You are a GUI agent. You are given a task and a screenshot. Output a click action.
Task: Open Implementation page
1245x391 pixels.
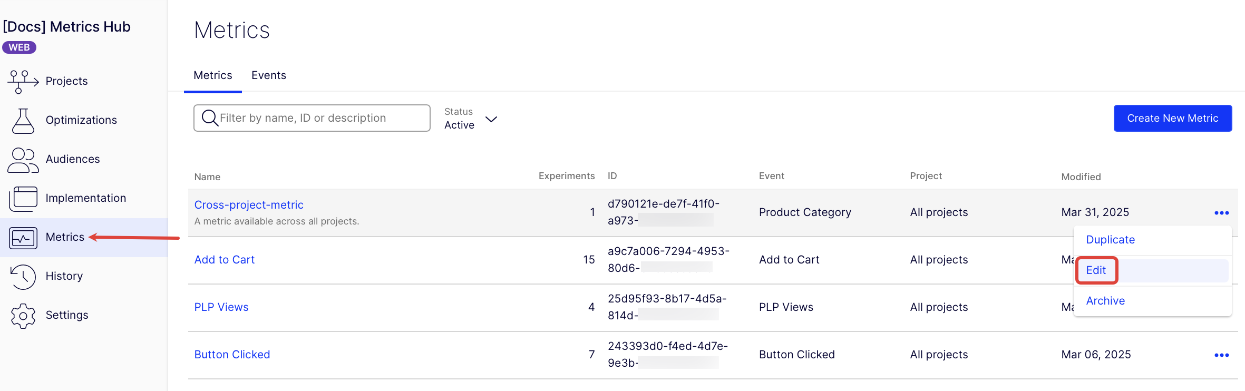coord(86,198)
